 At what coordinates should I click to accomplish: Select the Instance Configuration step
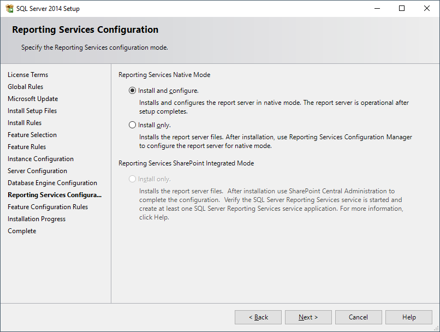coord(40,159)
